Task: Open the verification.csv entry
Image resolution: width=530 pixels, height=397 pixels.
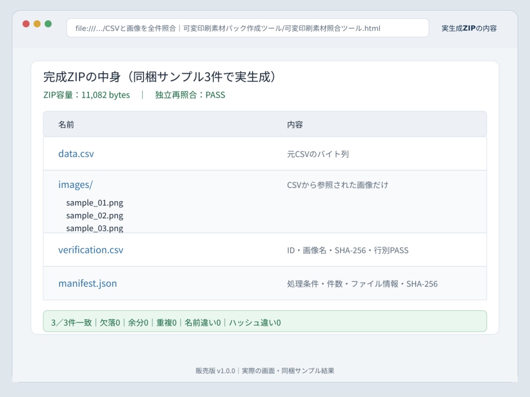Action: 91,250
